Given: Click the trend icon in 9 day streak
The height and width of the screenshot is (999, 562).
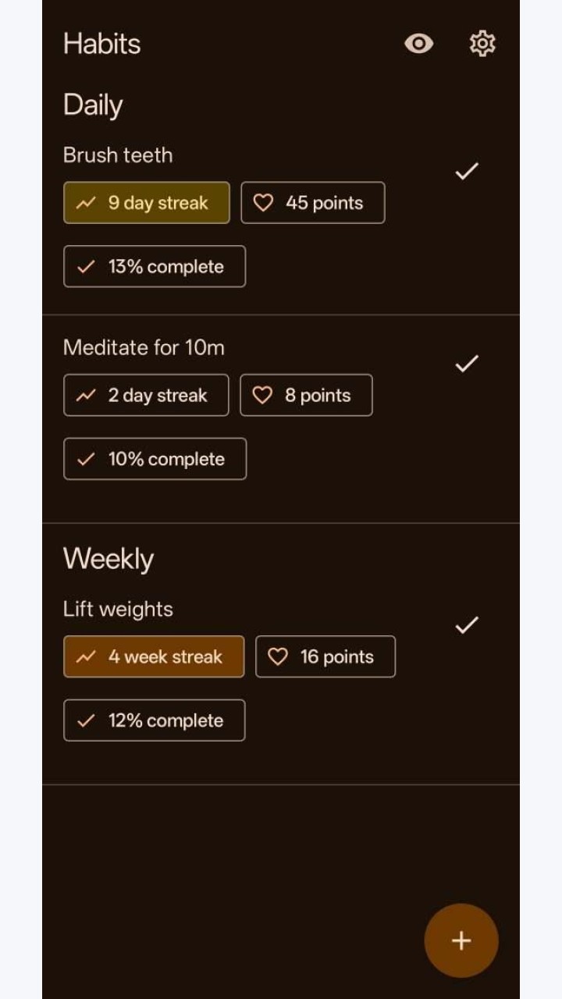Looking at the screenshot, I should click(x=86, y=204).
